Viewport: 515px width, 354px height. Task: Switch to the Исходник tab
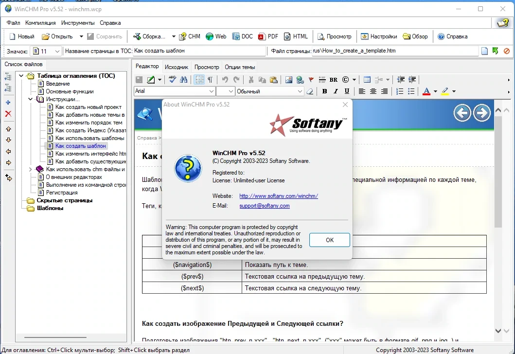tap(177, 67)
